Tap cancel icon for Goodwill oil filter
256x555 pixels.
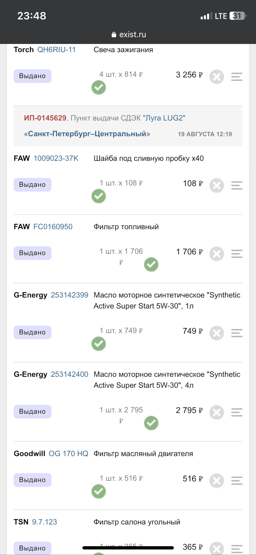pyautogui.click(x=217, y=481)
